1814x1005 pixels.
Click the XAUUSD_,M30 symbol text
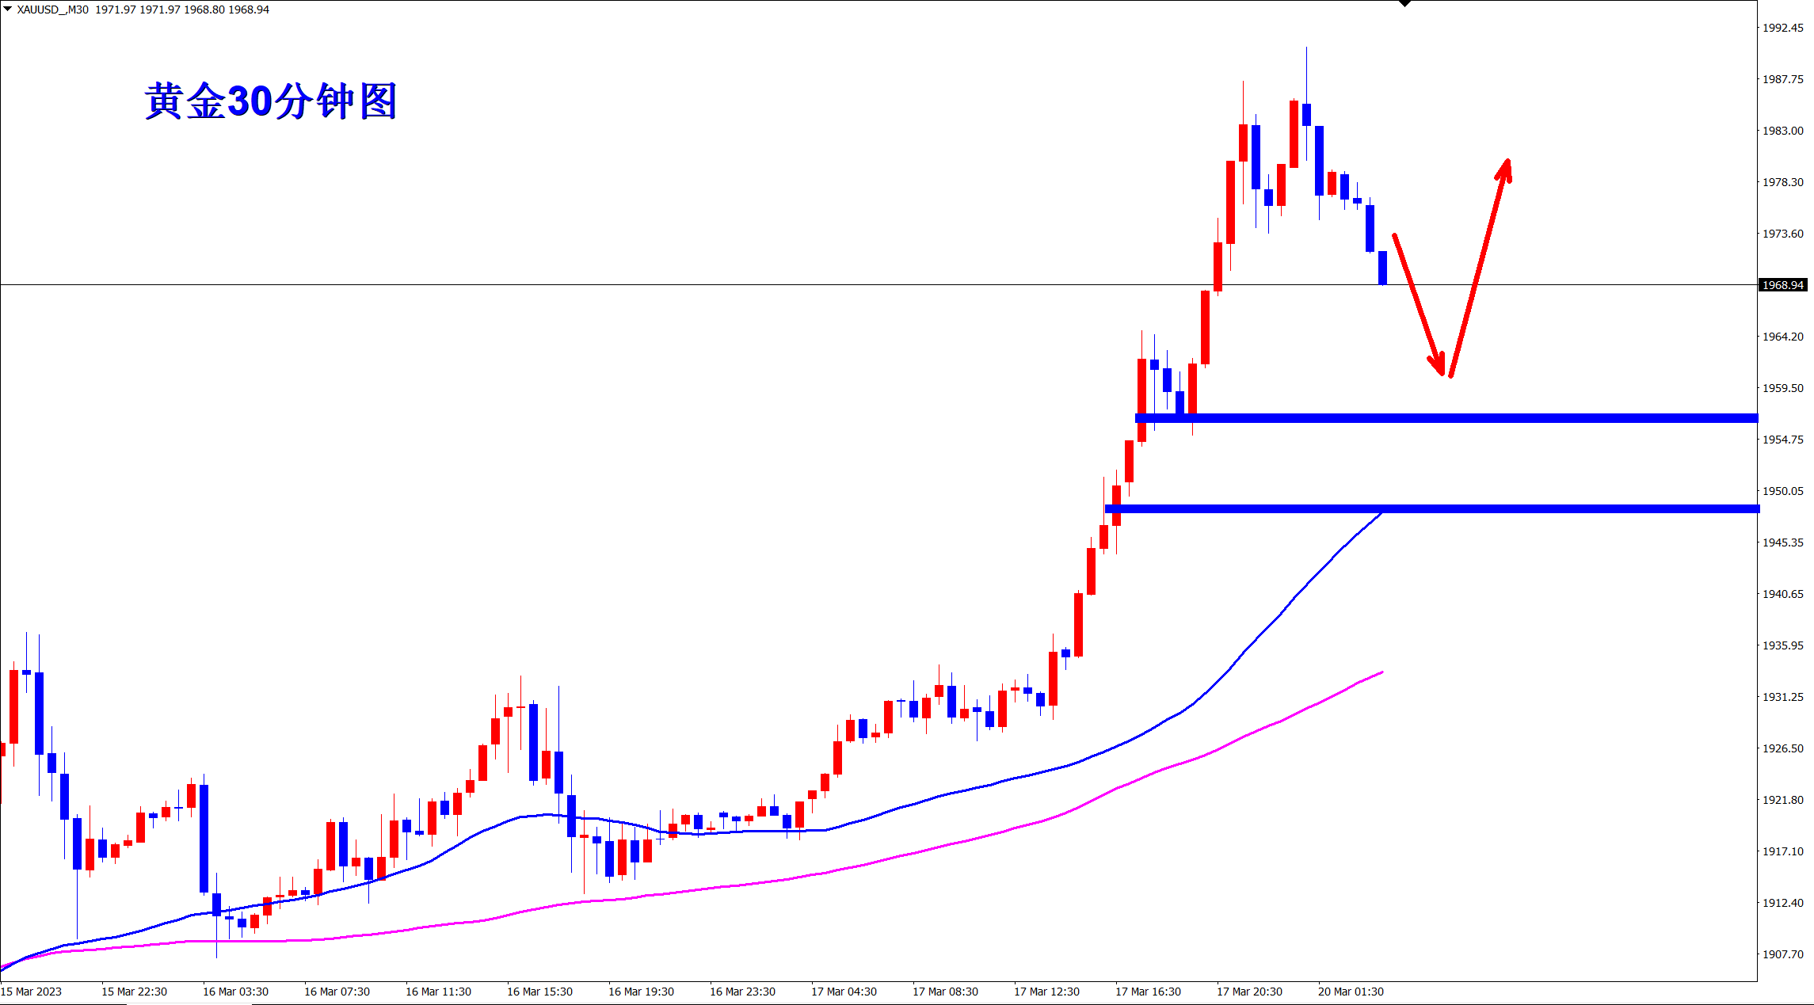[52, 10]
